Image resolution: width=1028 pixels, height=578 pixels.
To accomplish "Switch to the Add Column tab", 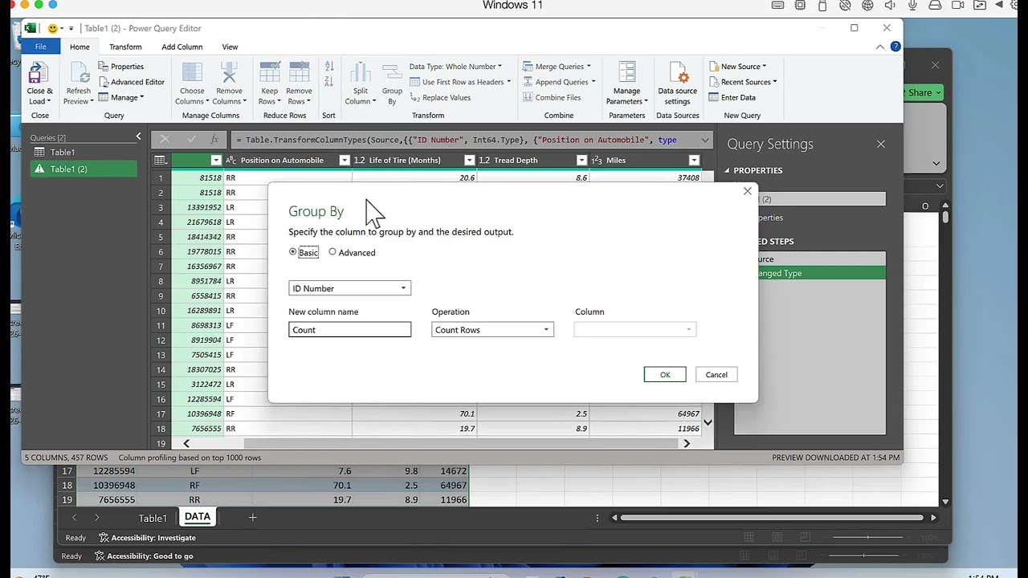I will coord(182,47).
